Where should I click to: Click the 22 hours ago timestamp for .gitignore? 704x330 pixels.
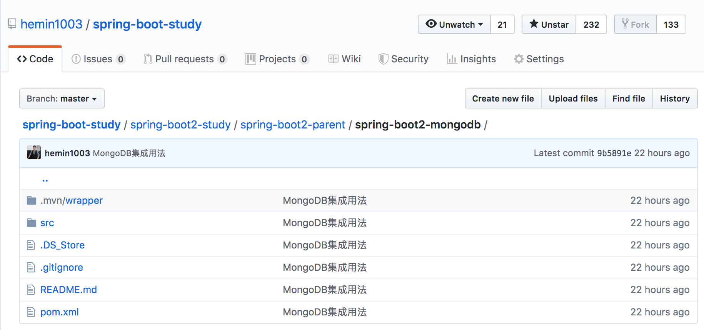click(x=660, y=267)
